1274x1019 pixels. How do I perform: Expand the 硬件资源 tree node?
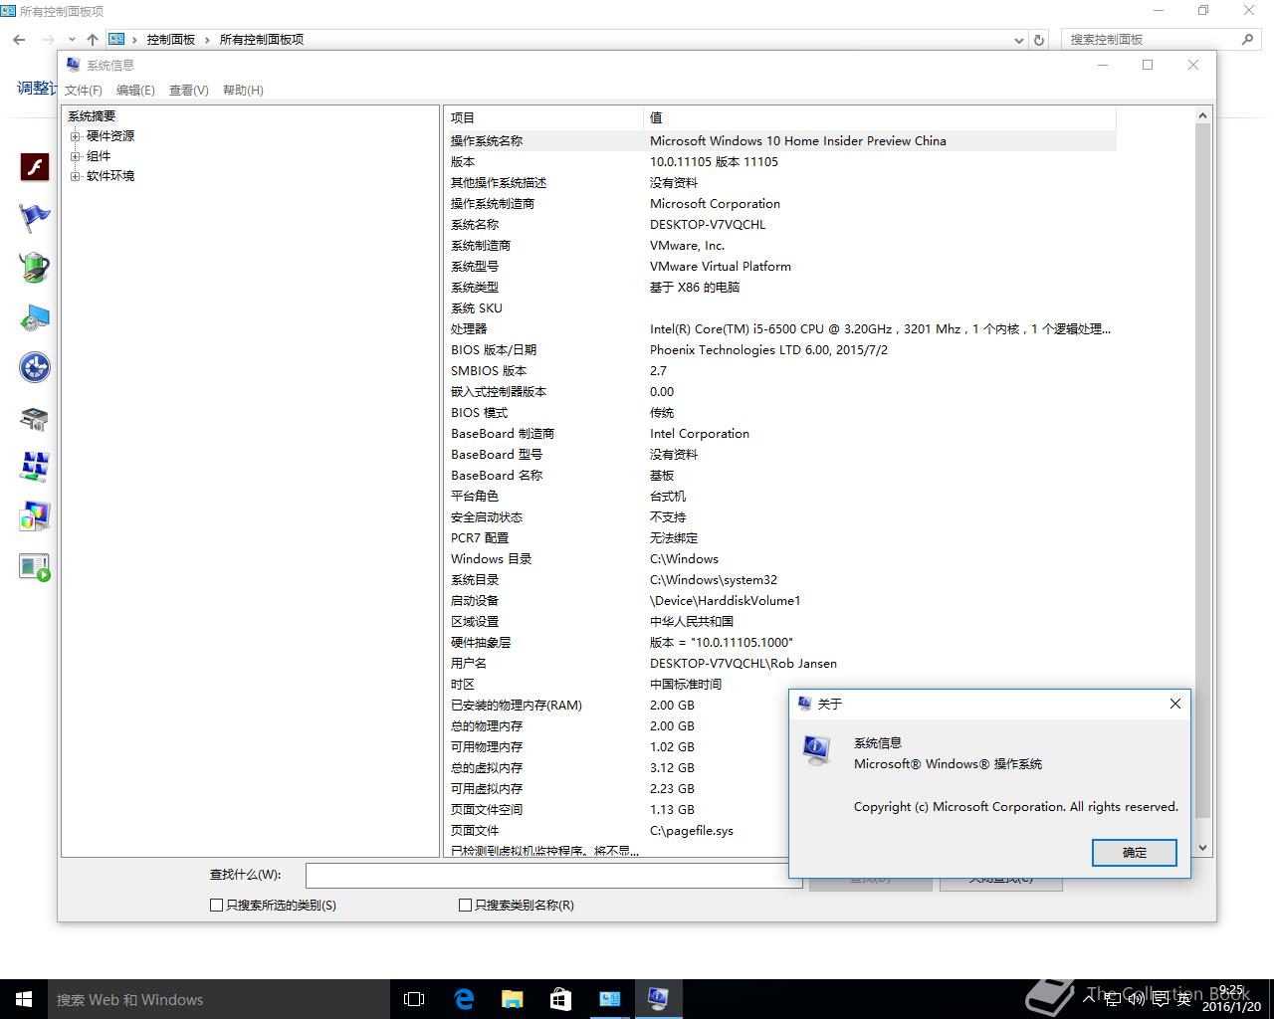75,136
